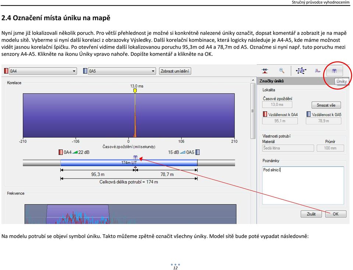This screenshot has width=353, height=270.
Task: Click the Vzdálenost k 0A5 78,9 m field
Action: 324,121
